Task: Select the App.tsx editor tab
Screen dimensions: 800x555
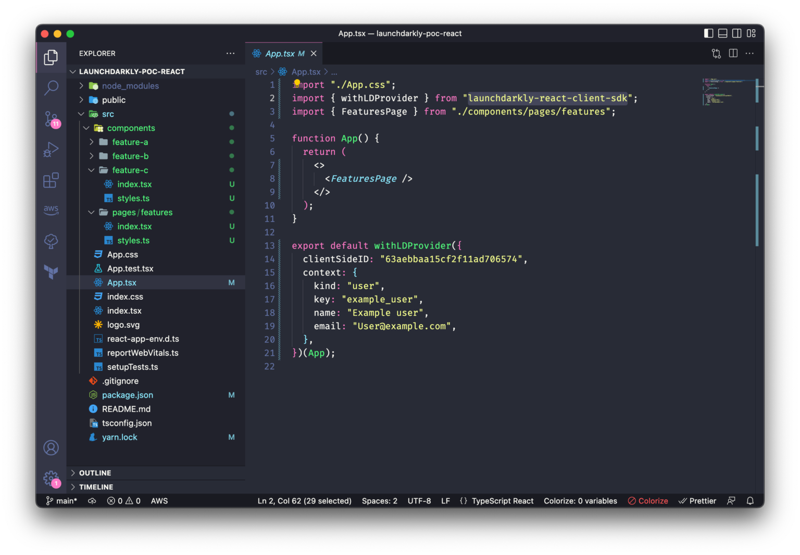Action: (x=280, y=54)
